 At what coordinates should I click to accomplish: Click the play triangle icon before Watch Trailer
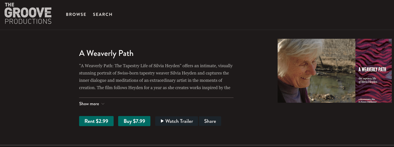pos(162,121)
